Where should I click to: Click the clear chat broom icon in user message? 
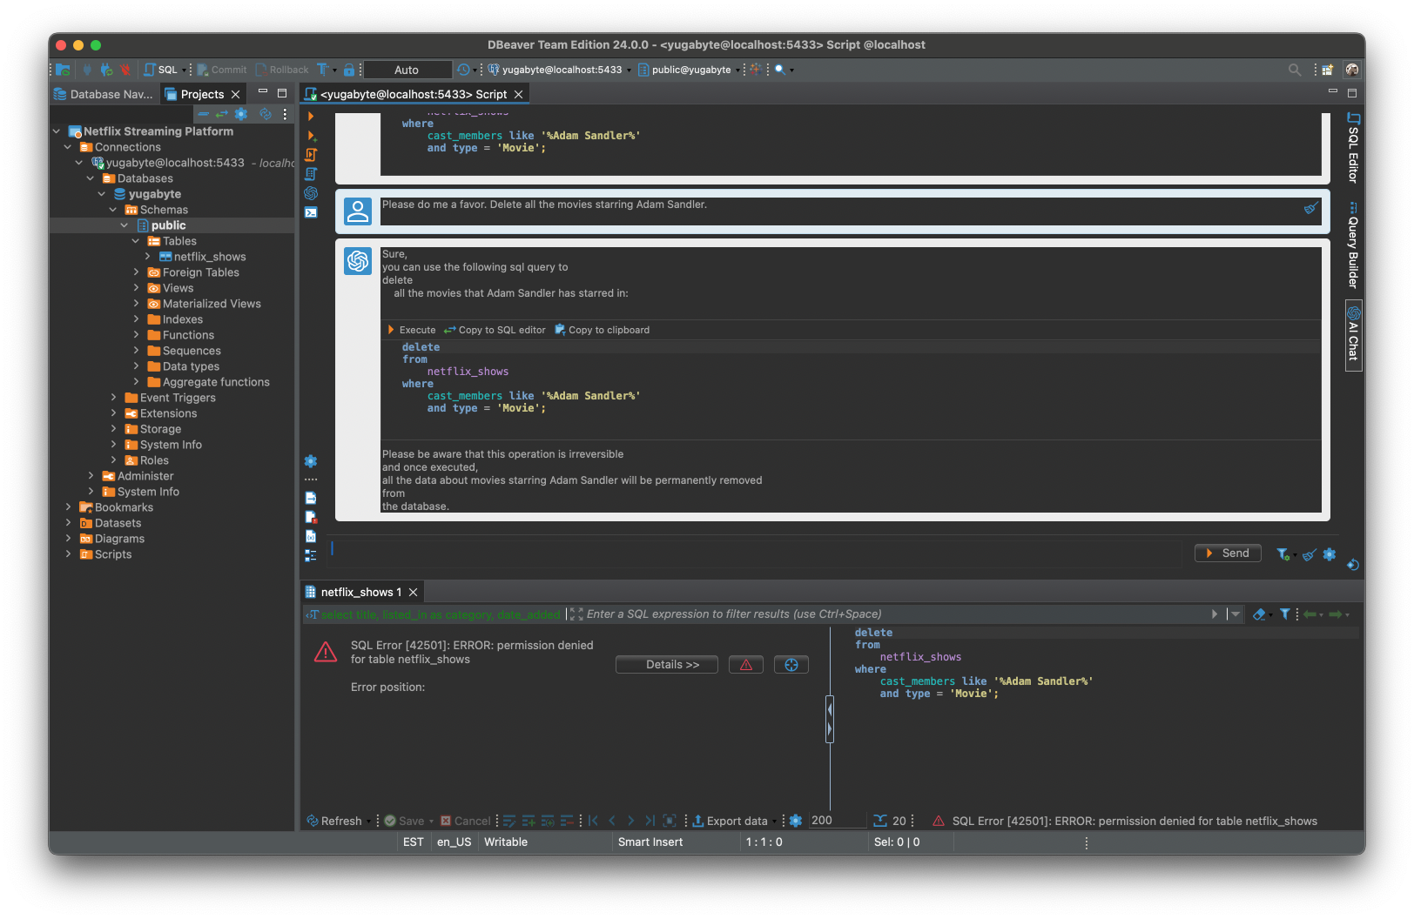pyautogui.click(x=1310, y=208)
